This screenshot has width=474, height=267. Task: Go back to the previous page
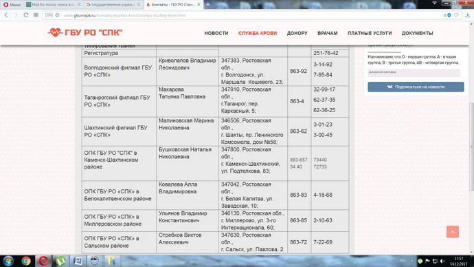[x=6, y=15]
